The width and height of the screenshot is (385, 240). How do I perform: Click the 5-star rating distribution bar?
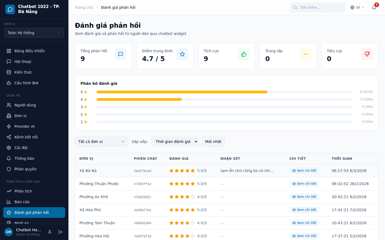pos(182,92)
